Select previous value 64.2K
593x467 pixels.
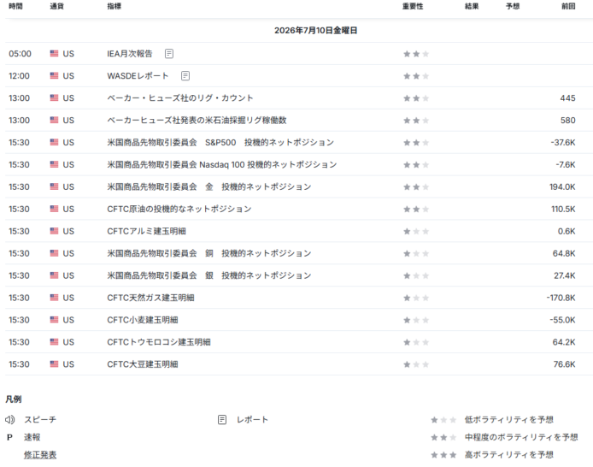point(564,342)
